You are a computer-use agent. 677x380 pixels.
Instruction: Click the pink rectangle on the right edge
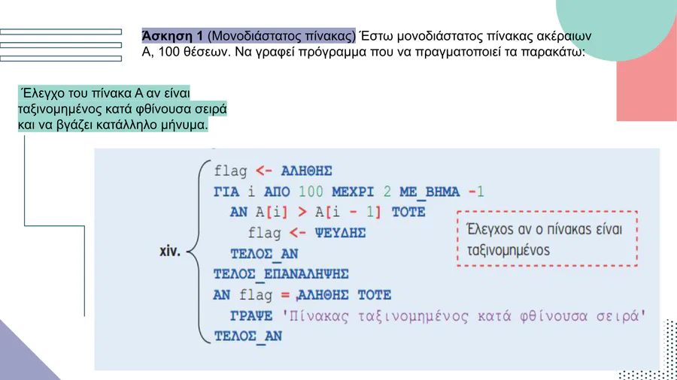(x=647, y=89)
